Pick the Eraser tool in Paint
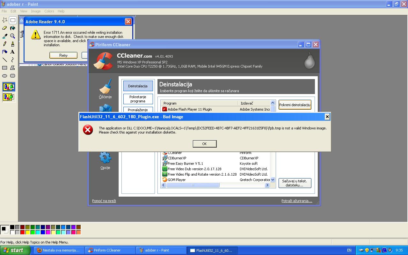Image resolution: width=408 pixels, height=255 pixels. coord(5,28)
